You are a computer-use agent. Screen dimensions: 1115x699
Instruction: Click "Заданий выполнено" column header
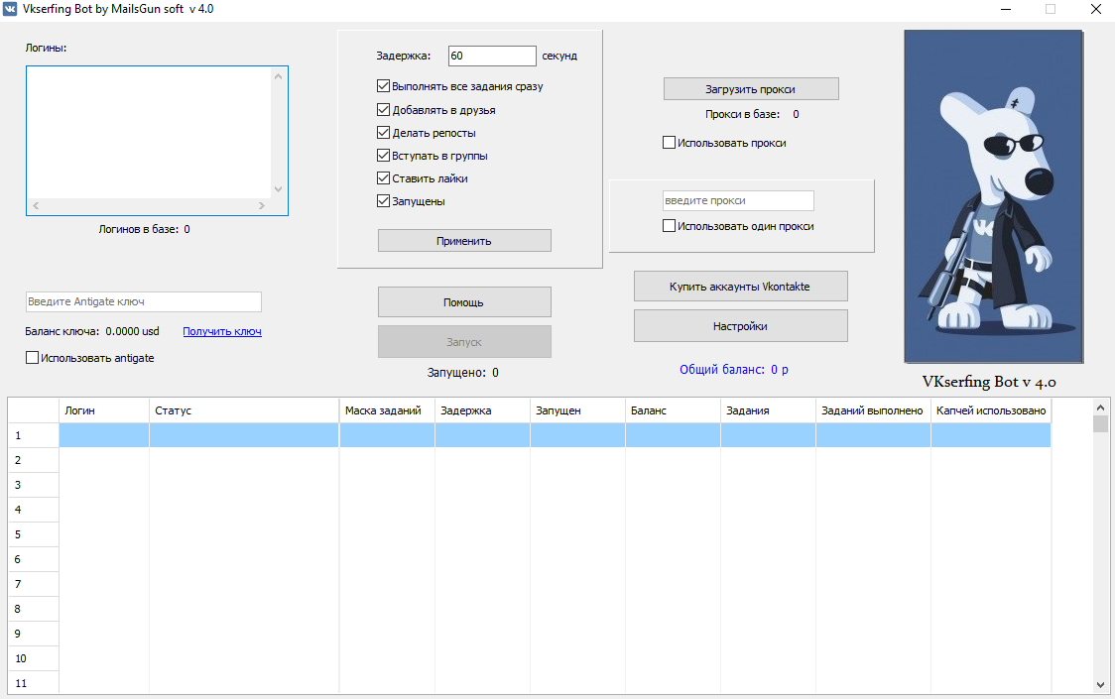(873, 410)
